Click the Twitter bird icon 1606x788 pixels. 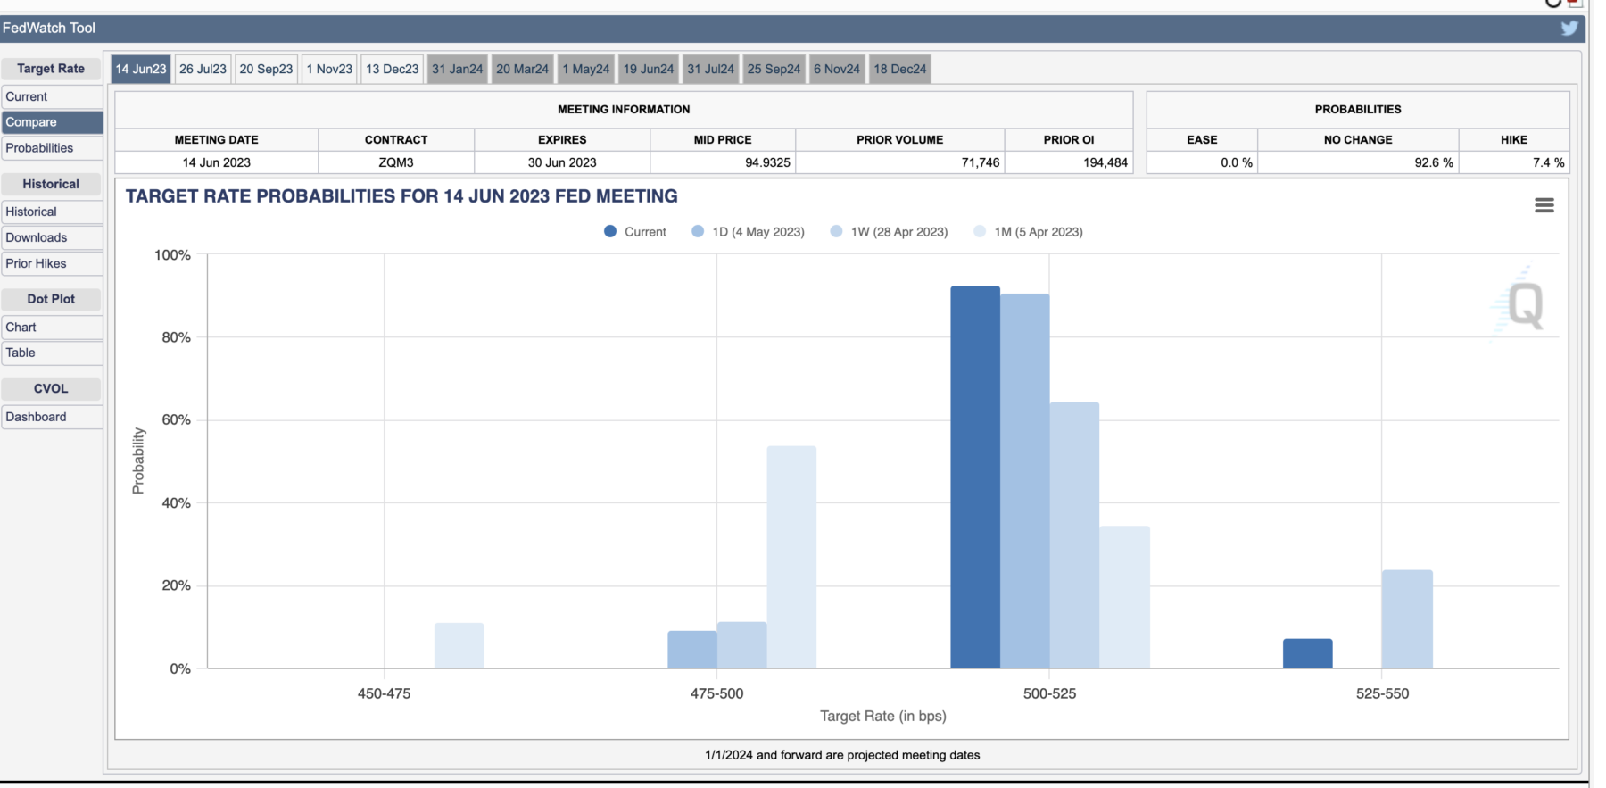1569,29
